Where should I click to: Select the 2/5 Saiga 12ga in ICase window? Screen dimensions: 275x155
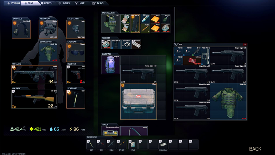(x=228, y=74)
